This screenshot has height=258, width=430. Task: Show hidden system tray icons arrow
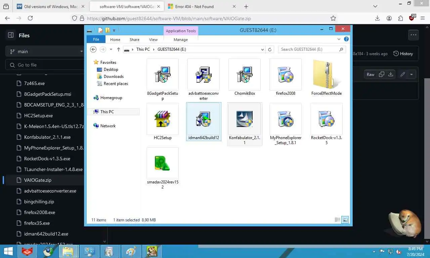tap(374, 252)
